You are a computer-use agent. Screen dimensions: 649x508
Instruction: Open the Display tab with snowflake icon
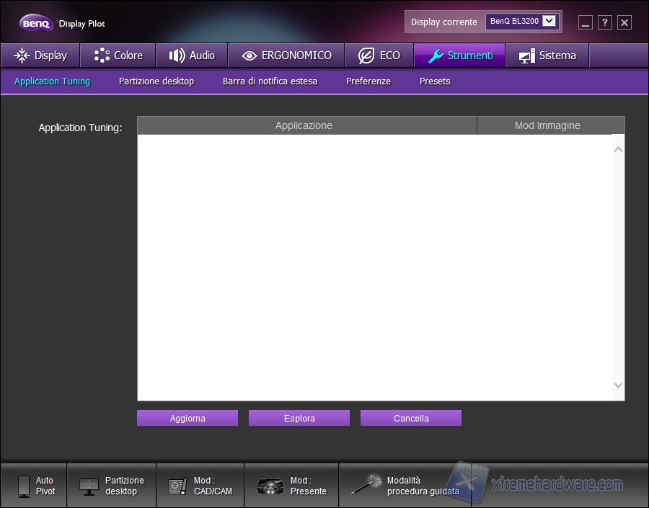[x=40, y=55]
